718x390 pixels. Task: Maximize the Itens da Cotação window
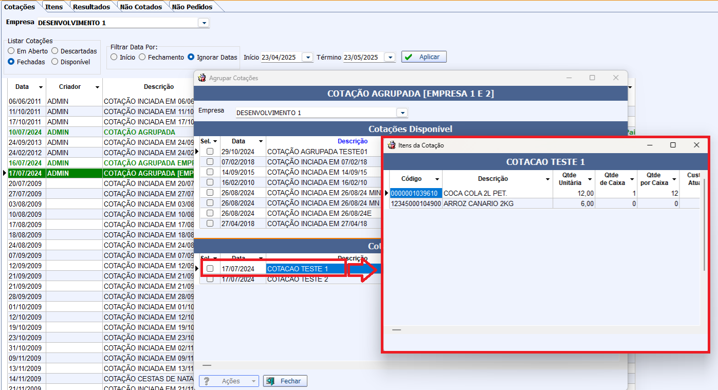click(673, 145)
